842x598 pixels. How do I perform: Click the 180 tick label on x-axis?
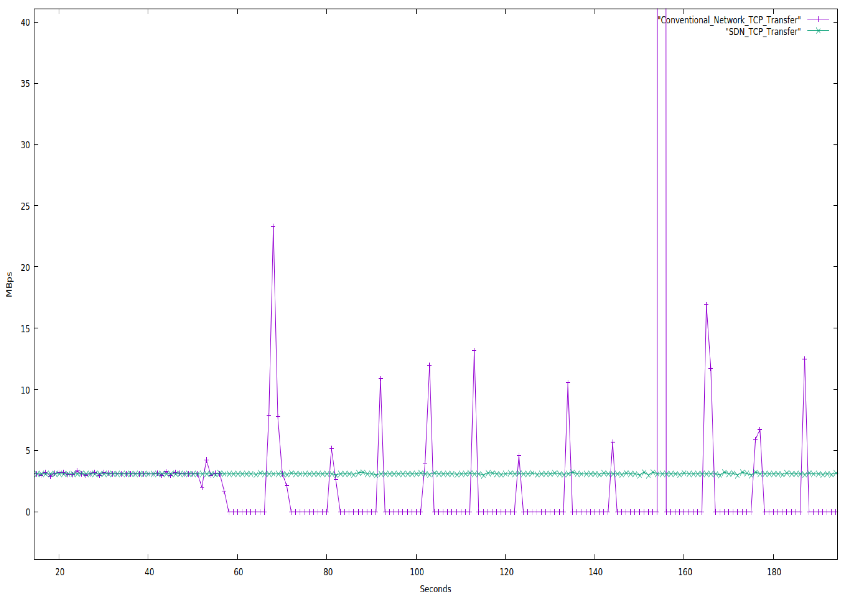(774, 572)
